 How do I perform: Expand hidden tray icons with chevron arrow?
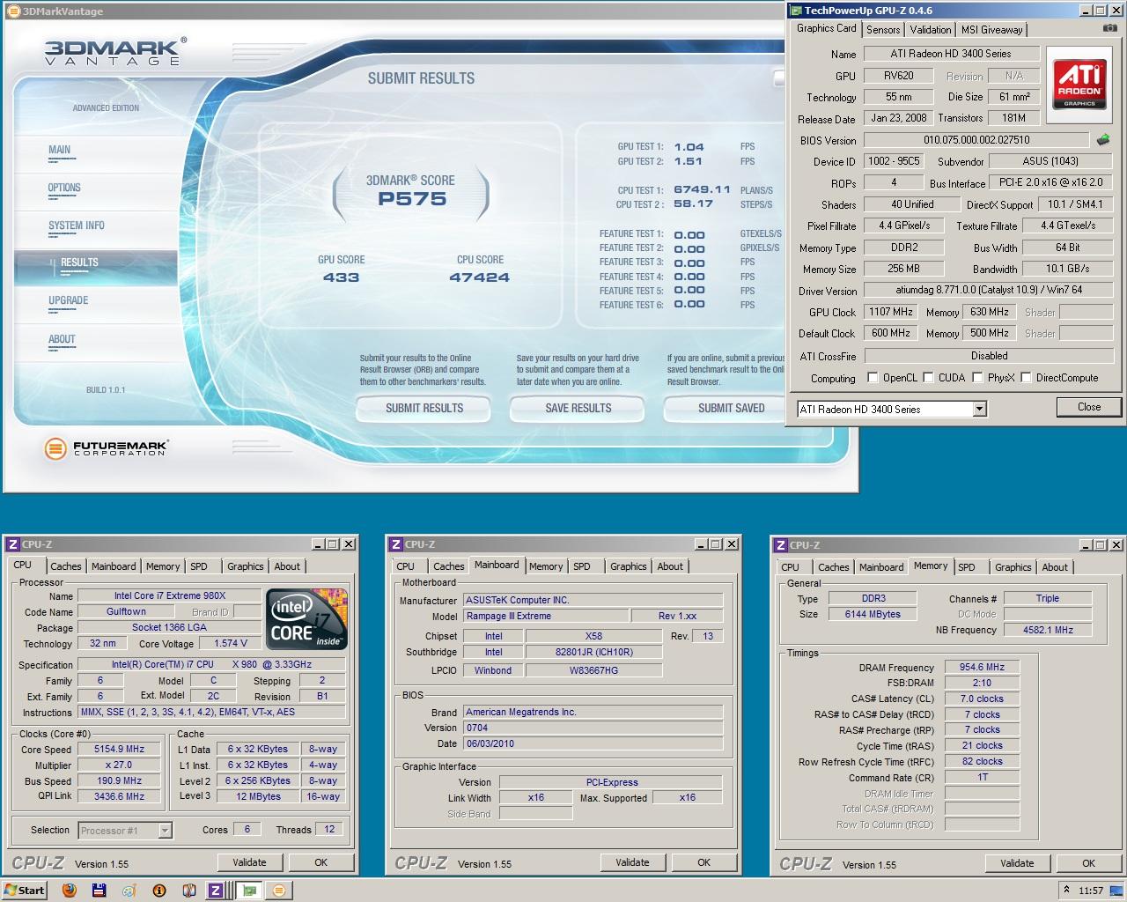click(1066, 890)
